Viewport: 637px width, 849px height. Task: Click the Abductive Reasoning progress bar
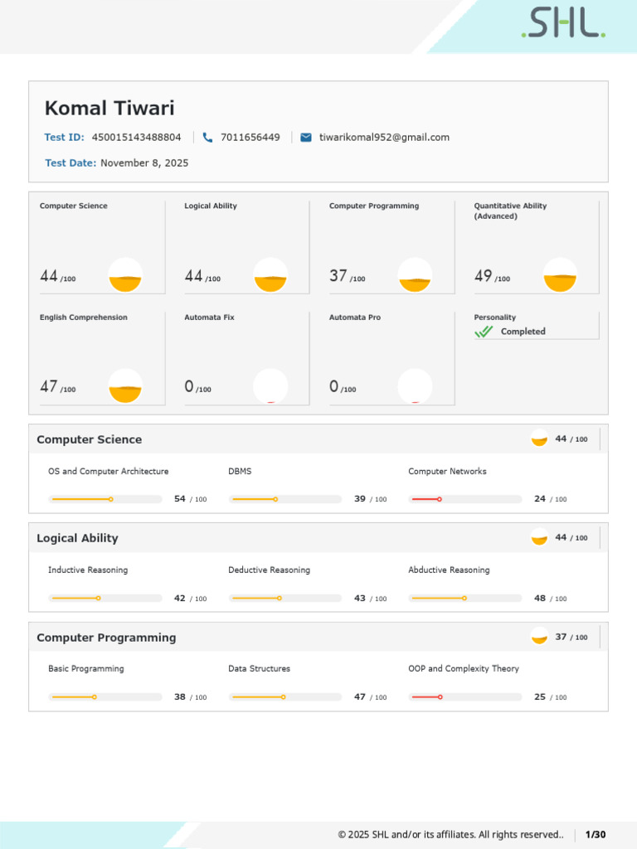tap(465, 599)
